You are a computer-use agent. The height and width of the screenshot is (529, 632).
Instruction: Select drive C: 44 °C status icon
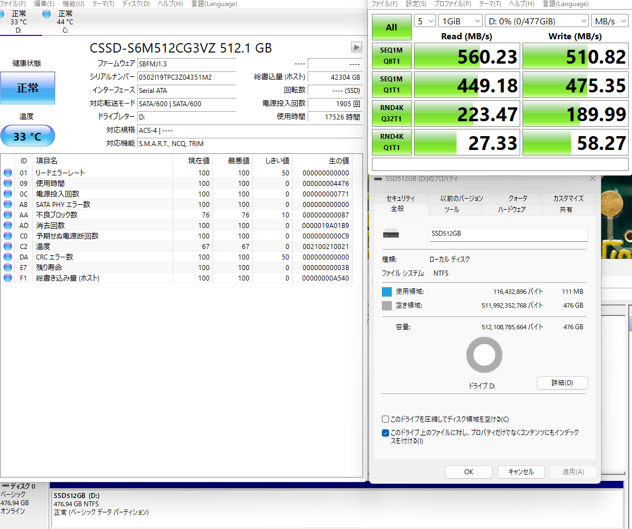pos(46,13)
